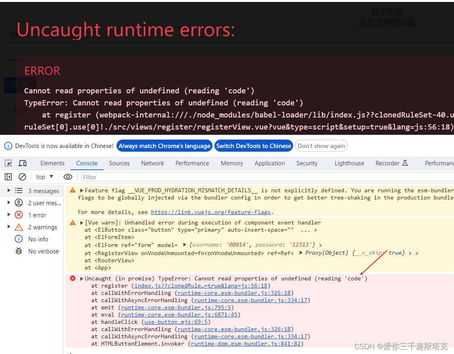The height and width of the screenshot is (354, 454).
Task: Select the 2 user messages filter
Action: tap(38, 203)
